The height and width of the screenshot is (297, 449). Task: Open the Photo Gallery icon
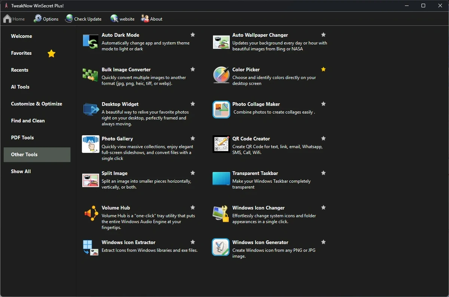91,144
